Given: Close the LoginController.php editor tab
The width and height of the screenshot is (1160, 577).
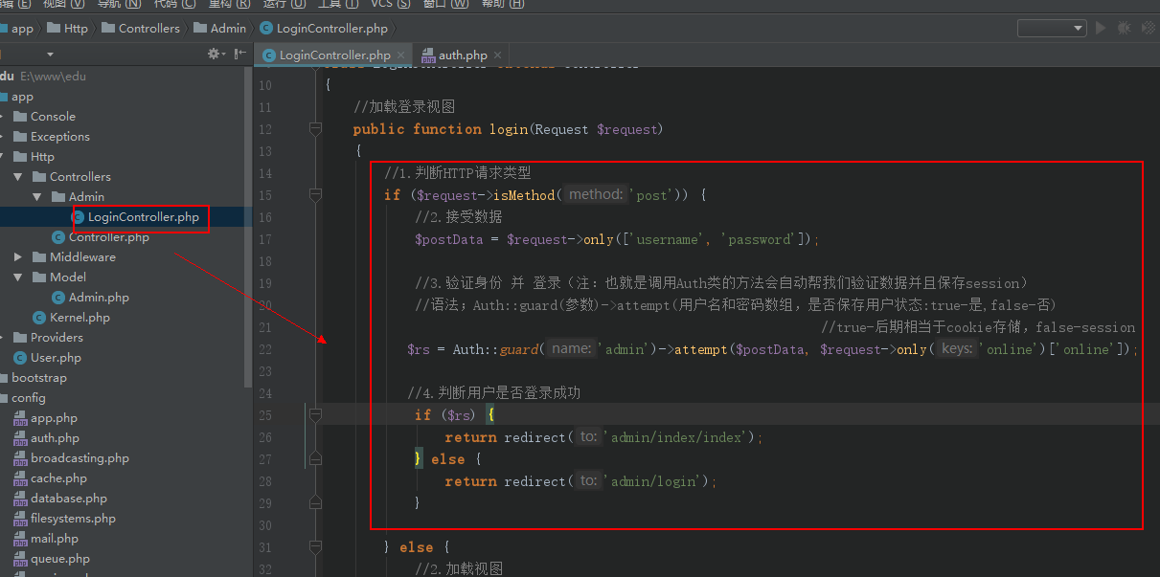Looking at the screenshot, I should point(400,55).
